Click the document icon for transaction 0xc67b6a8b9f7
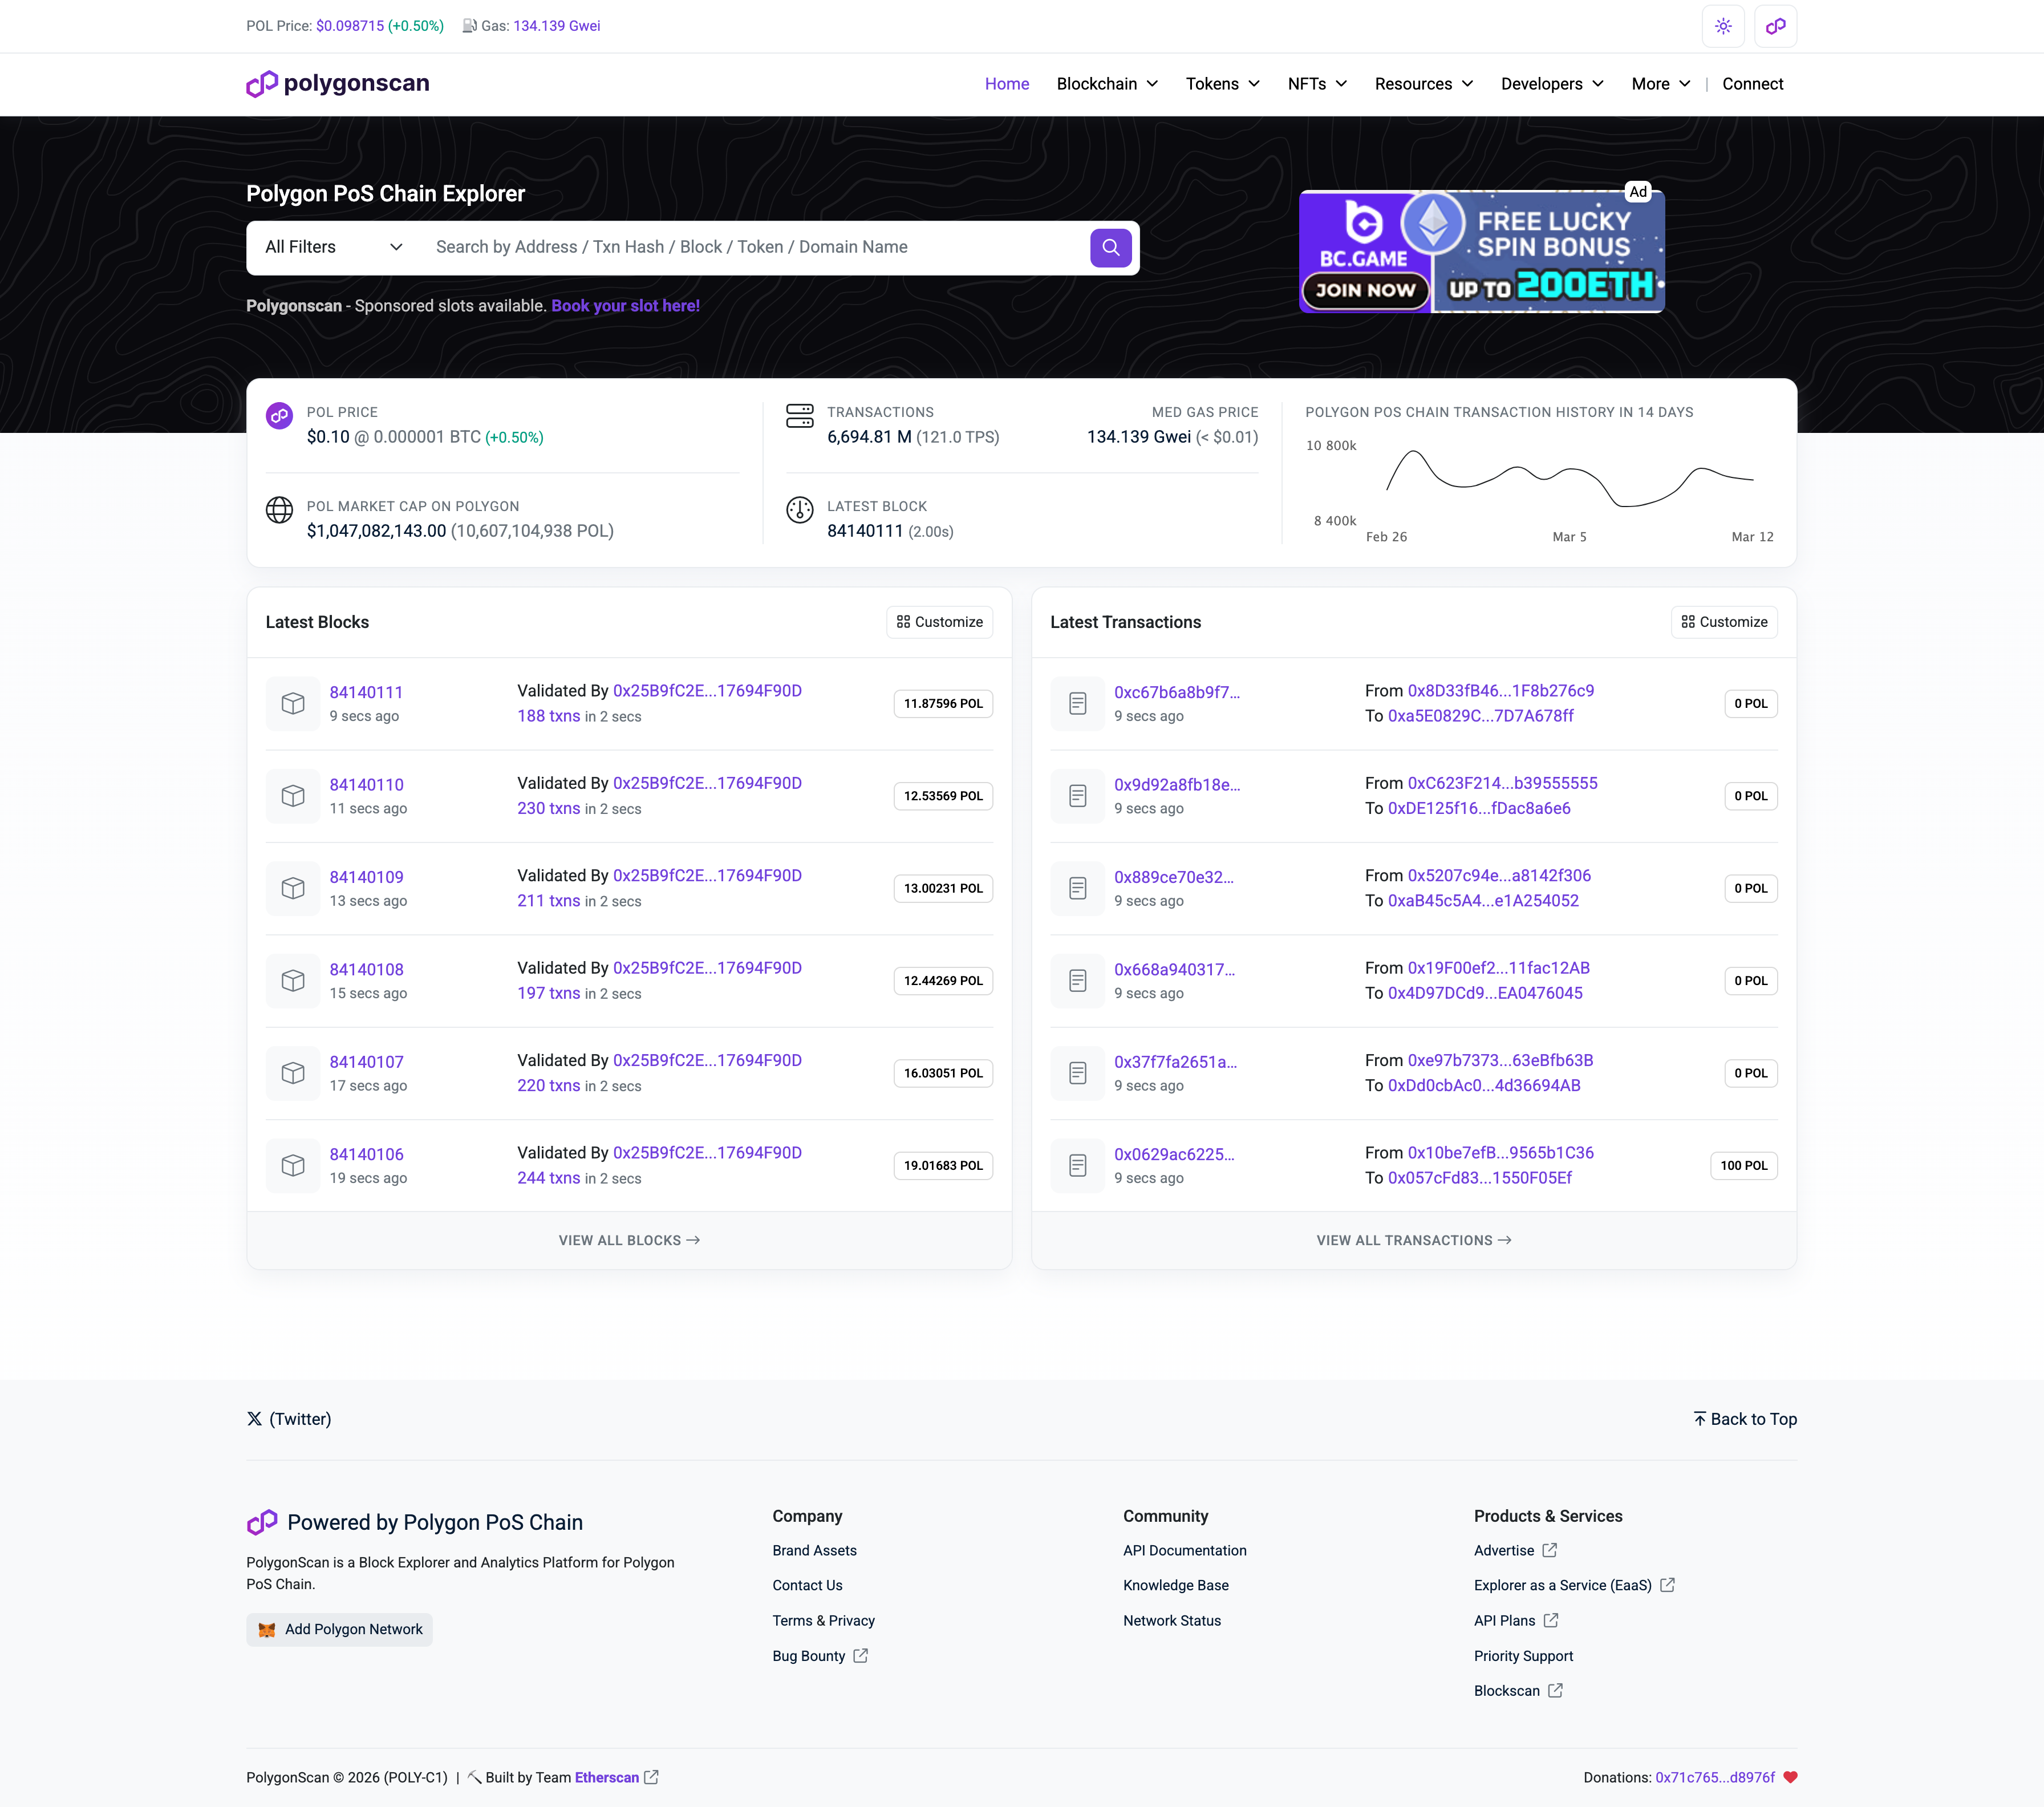Screen dimensions: 2044x1807 [1077, 703]
